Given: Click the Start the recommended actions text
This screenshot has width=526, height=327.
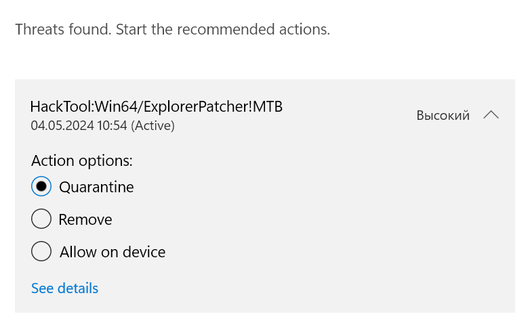Looking at the screenshot, I should (x=222, y=30).
